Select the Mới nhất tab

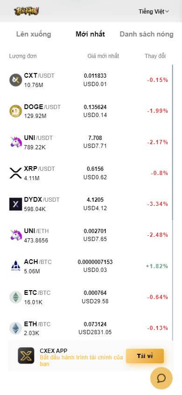pos(91,34)
